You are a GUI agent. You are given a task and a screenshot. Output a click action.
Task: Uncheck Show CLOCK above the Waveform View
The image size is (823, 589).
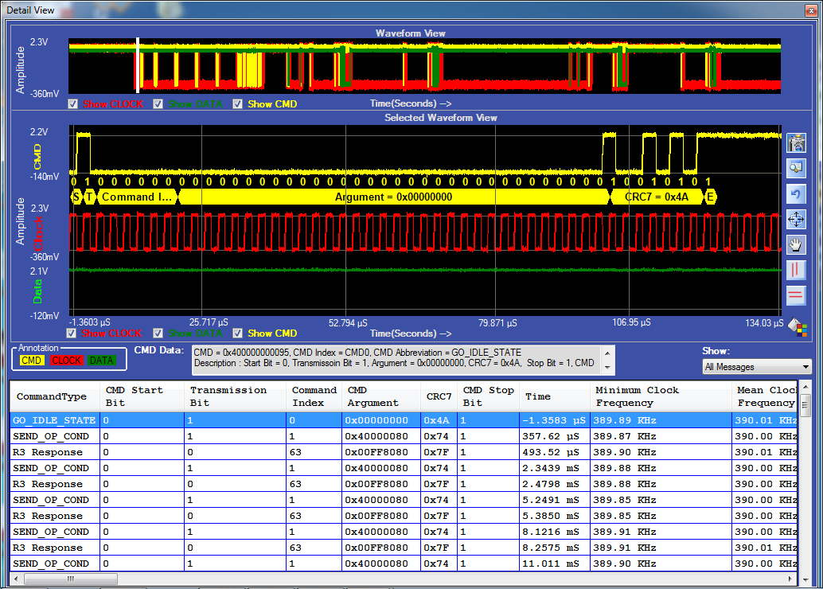(x=72, y=103)
